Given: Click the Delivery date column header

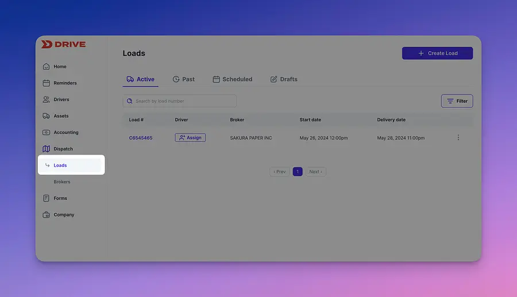Looking at the screenshot, I should [391, 120].
